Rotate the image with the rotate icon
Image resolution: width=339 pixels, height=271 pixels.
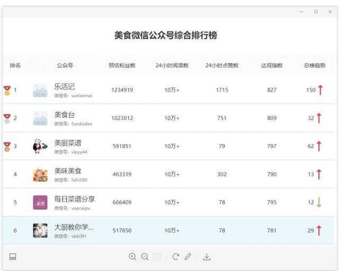pos(176,257)
